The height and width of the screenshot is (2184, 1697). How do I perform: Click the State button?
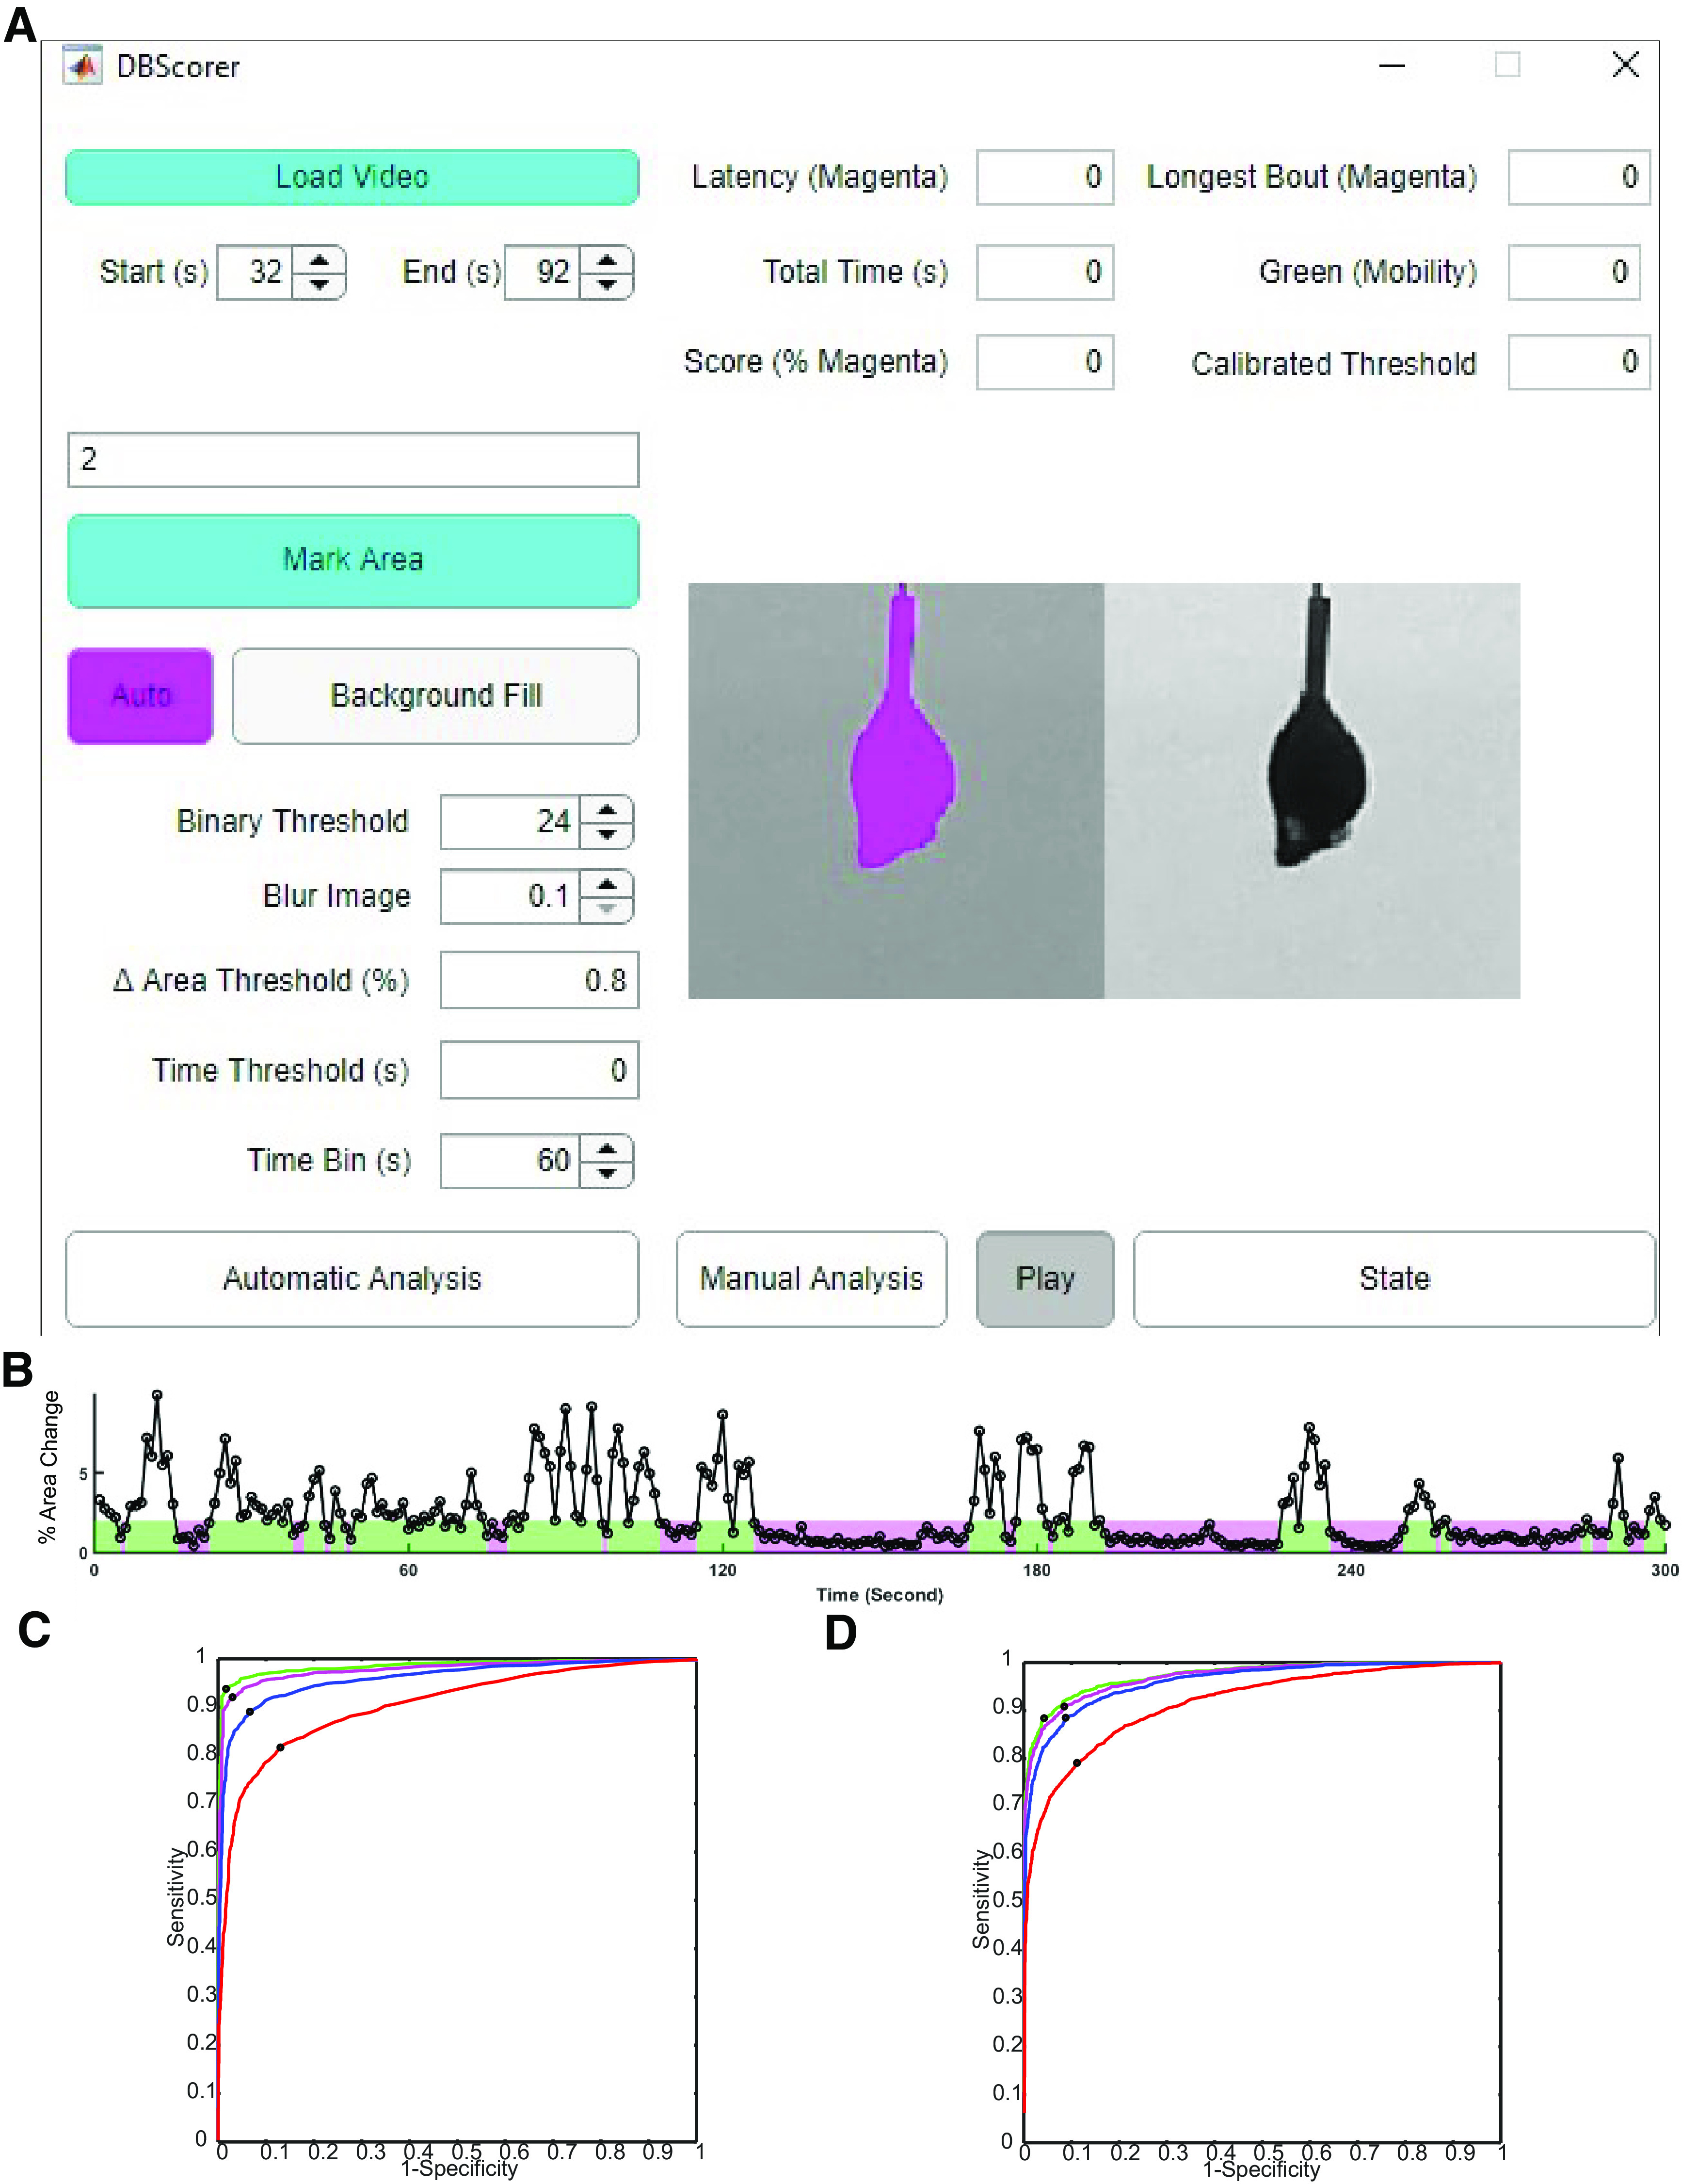coord(1394,1279)
